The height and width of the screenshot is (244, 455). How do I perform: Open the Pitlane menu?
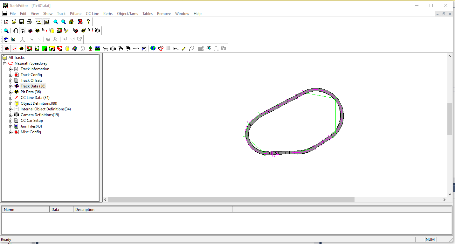pyautogui.click(x=76, y=14)
